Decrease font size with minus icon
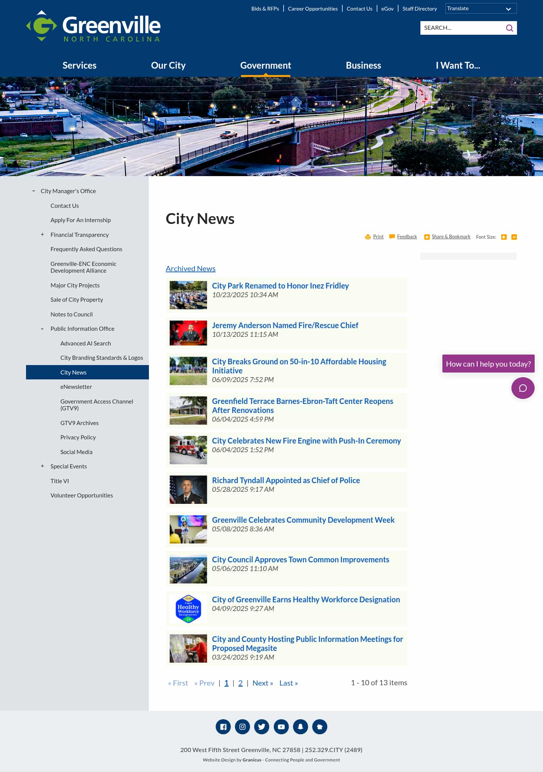This screenshot has height=772, width=543. 514,237
